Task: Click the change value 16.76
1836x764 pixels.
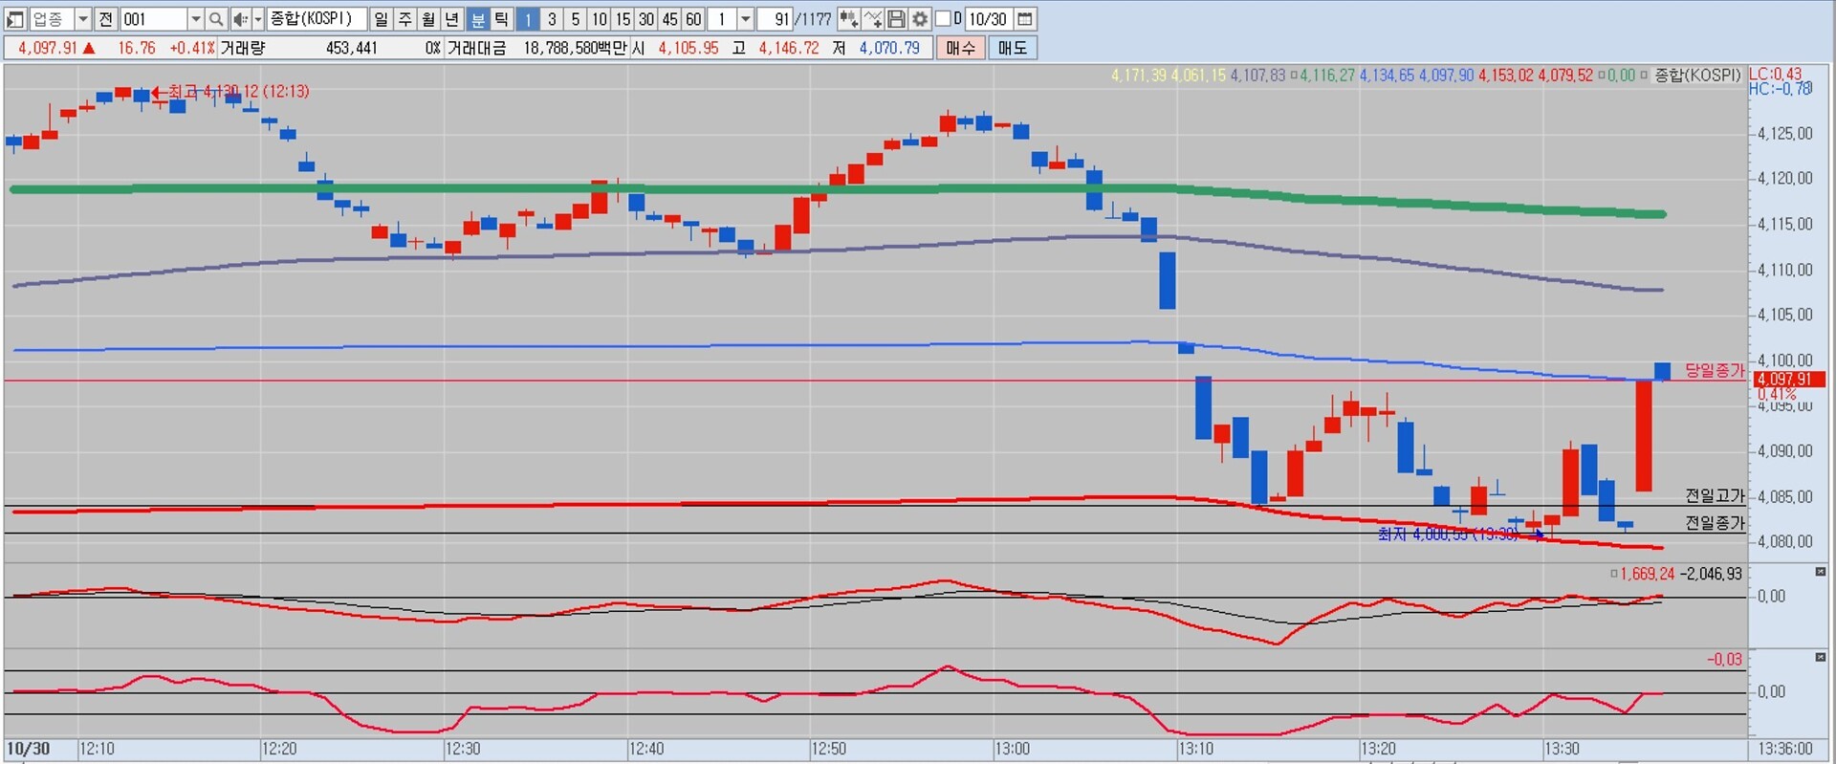Action: tap(137, 48)
